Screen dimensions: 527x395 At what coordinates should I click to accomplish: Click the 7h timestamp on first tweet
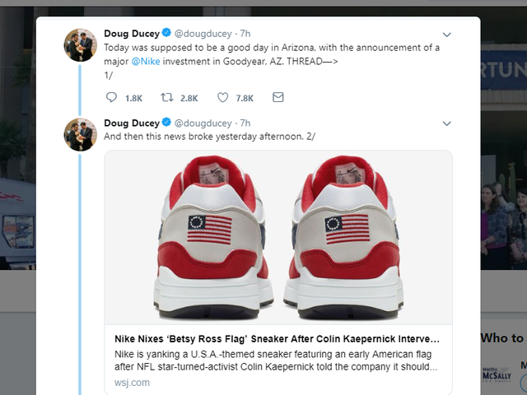coord(245,34)
